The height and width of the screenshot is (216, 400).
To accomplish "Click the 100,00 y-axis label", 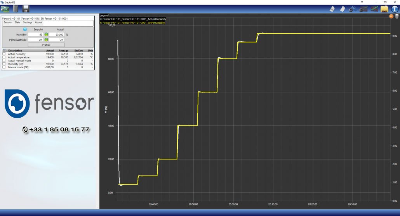I will (x=112, y=26).
